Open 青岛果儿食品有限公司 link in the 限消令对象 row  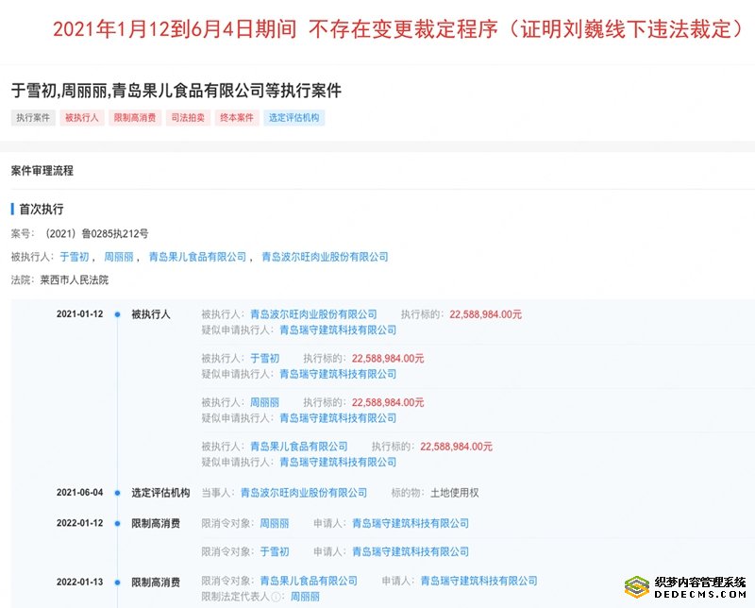point(309,581)
